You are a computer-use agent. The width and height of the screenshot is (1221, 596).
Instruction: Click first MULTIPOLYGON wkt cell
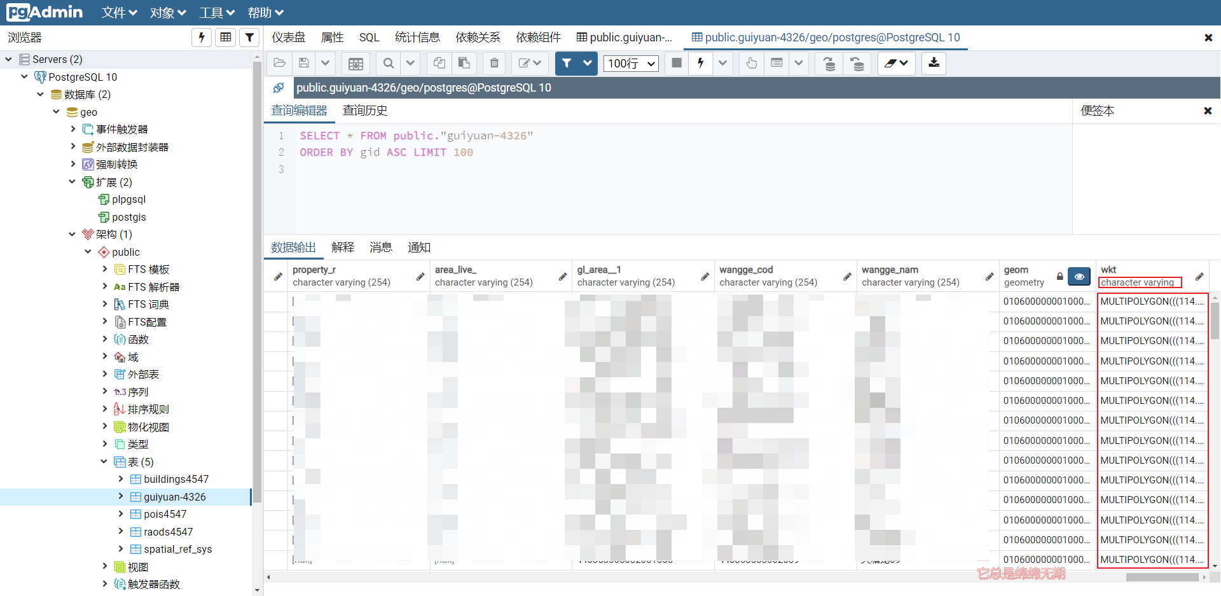coord(1152,301)
